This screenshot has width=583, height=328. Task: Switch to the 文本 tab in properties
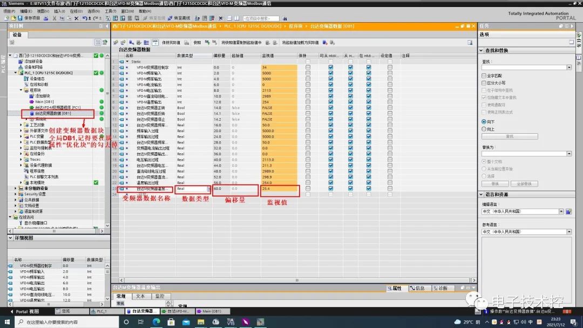140,296
